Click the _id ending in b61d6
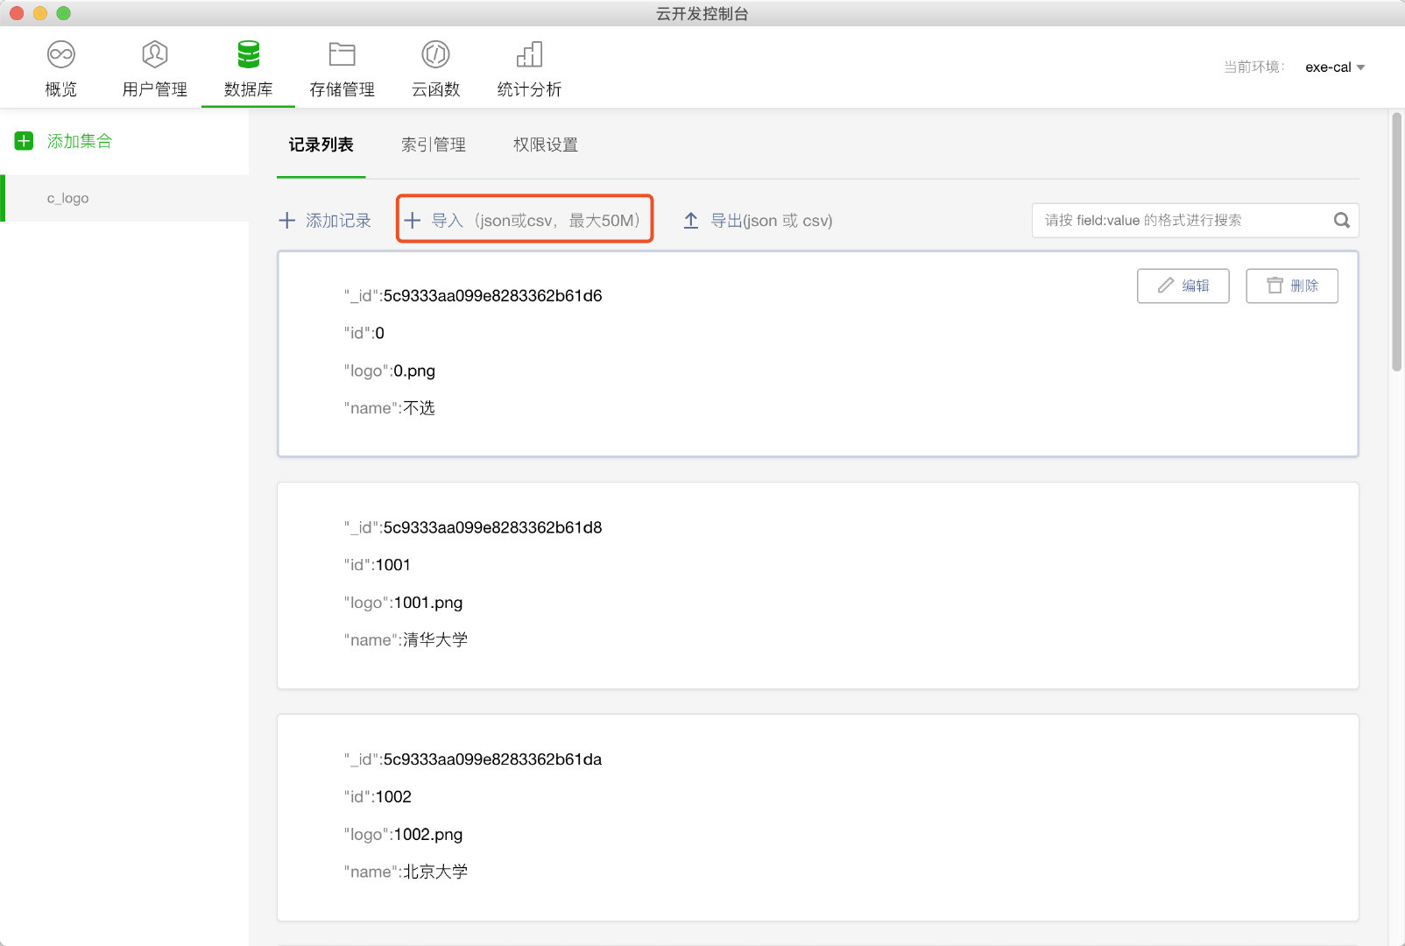Viewport: 1405px width, 946px height. coord(473,296)
